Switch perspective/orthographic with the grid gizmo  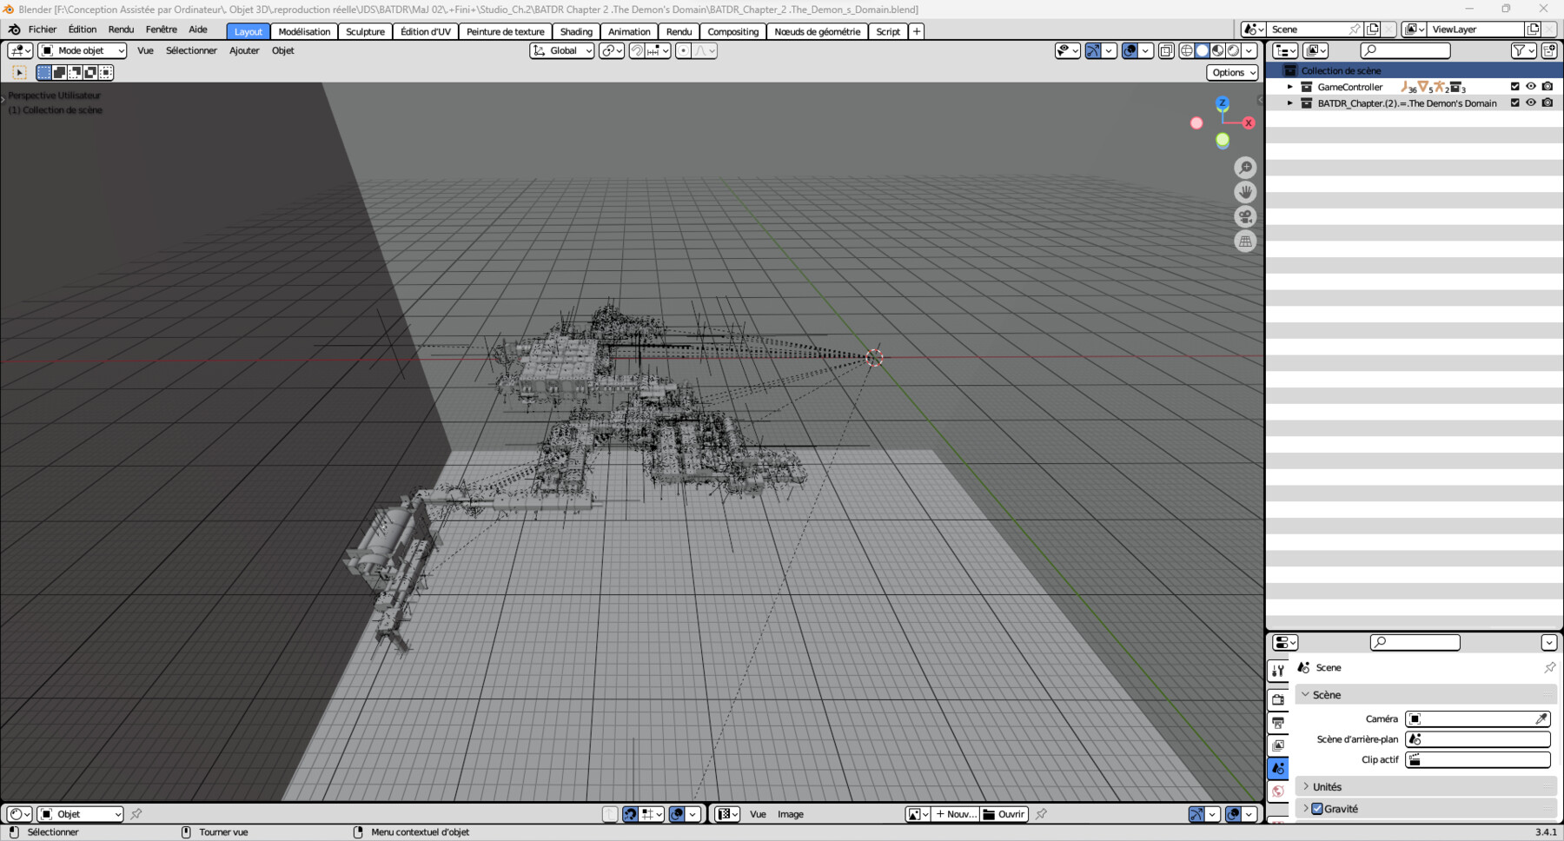click(x=1245, y=242)
